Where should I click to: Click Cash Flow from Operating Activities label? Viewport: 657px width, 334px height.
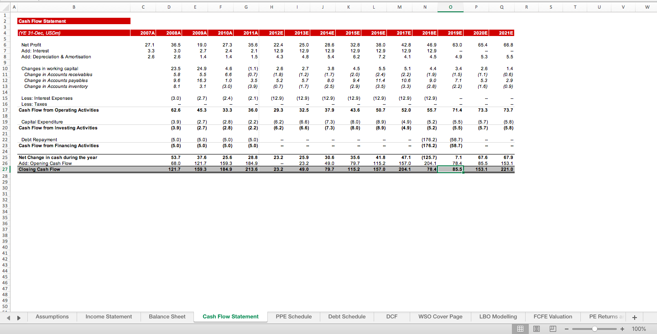[58, 110]
